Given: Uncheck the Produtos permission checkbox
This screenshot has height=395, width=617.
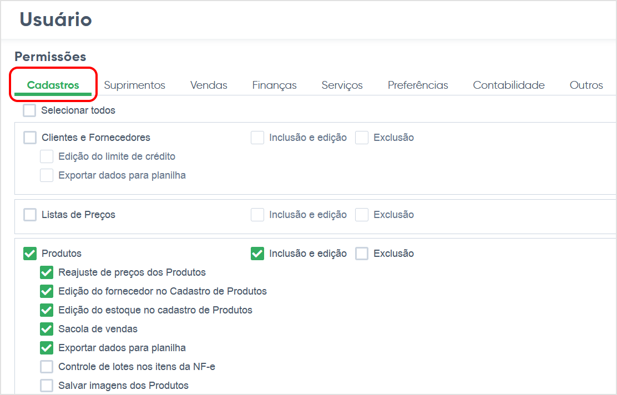Looking at the screenshot, I should pyautogui.click(x=30, y=254).
